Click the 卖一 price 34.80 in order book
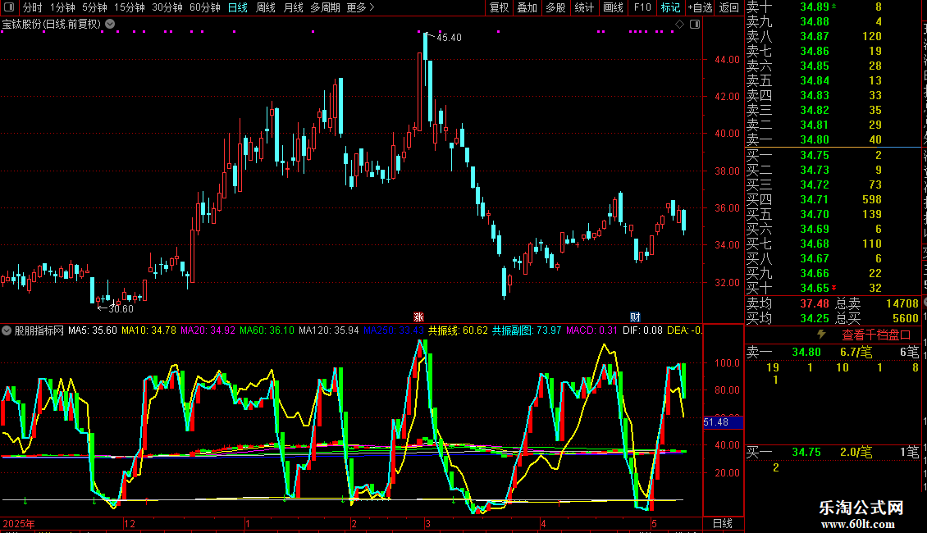 [815, 140]
